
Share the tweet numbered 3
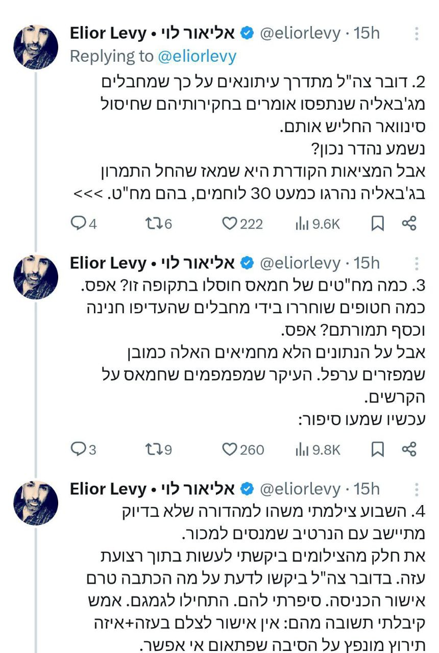[409, 449]
